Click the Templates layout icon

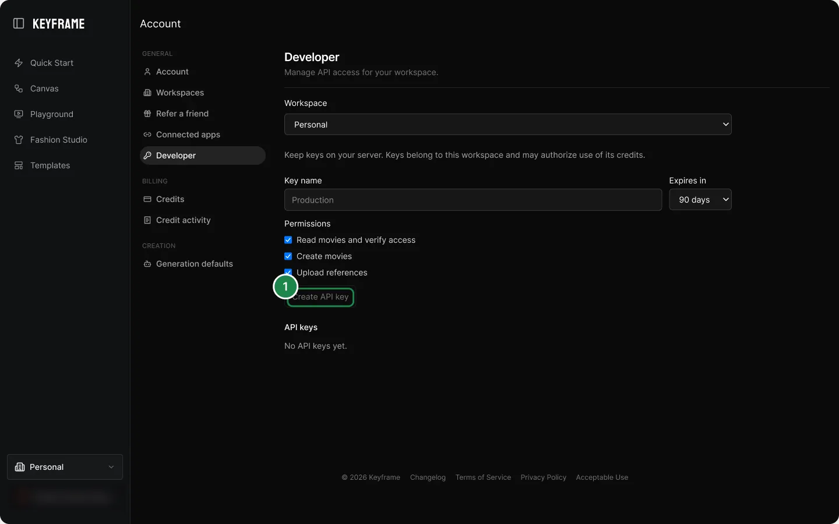pos(19,165)
